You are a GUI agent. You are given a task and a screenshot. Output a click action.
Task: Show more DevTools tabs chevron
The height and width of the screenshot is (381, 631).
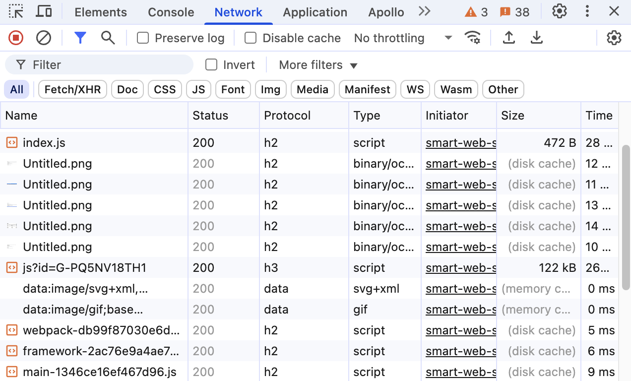click(x=424, y=11)
